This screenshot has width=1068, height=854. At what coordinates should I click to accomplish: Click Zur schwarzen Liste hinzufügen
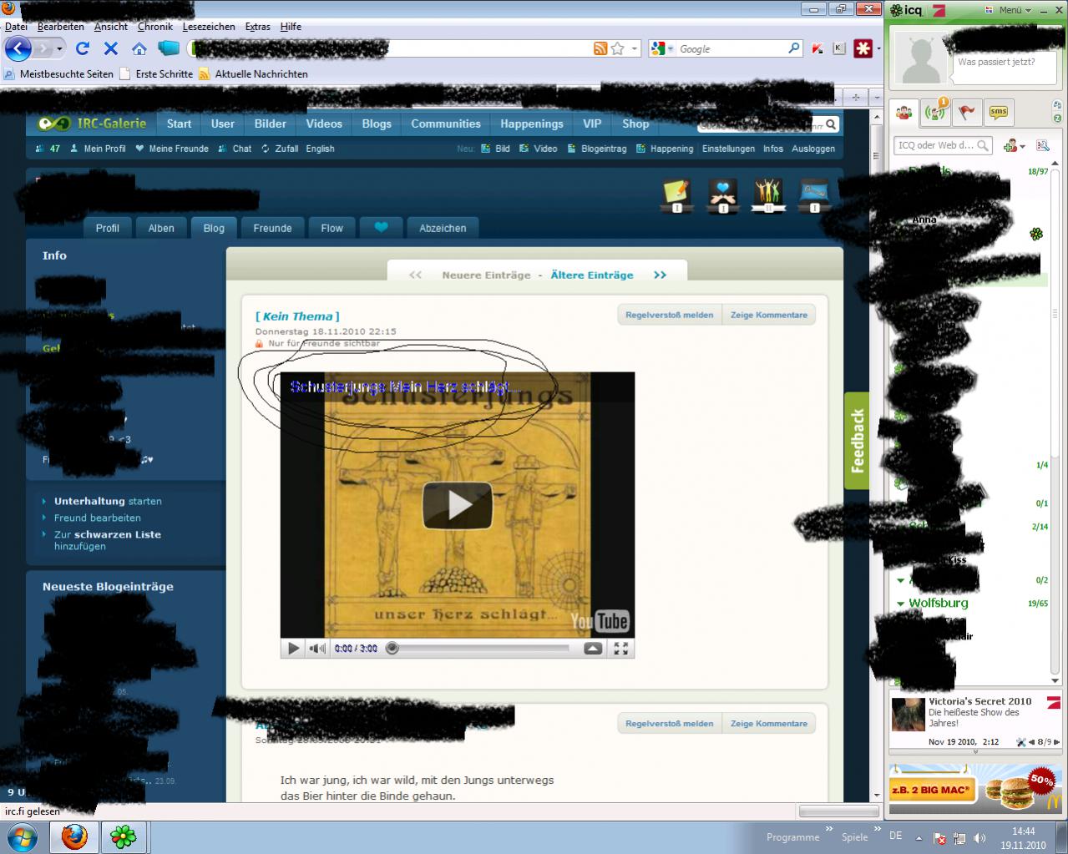tap(107, 540)
